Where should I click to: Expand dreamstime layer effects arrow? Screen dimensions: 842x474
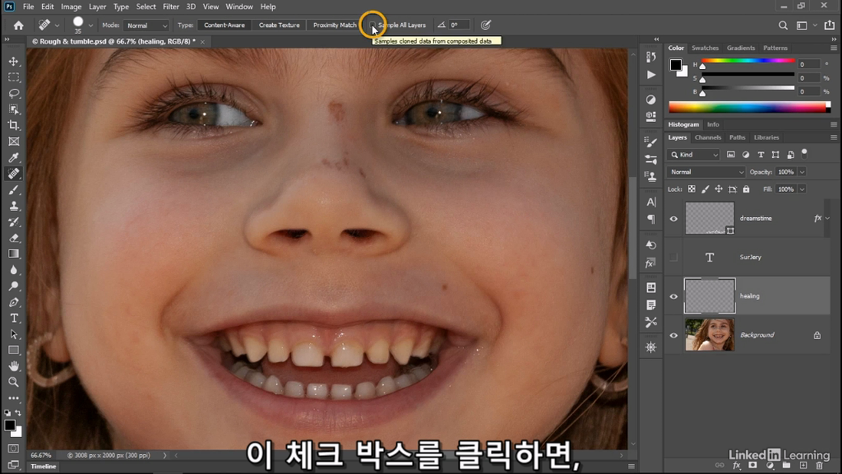click(828, 218)
